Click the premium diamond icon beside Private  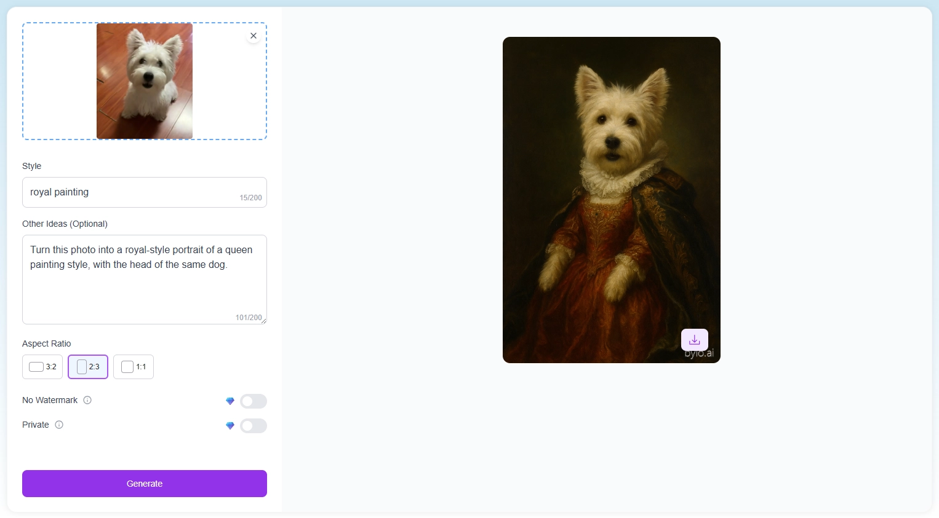(x=230, y=426)
